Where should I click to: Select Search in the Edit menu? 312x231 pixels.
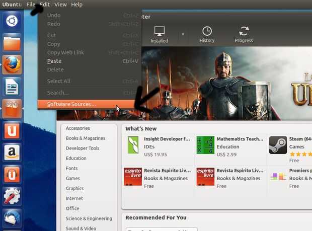click(90, 93)
